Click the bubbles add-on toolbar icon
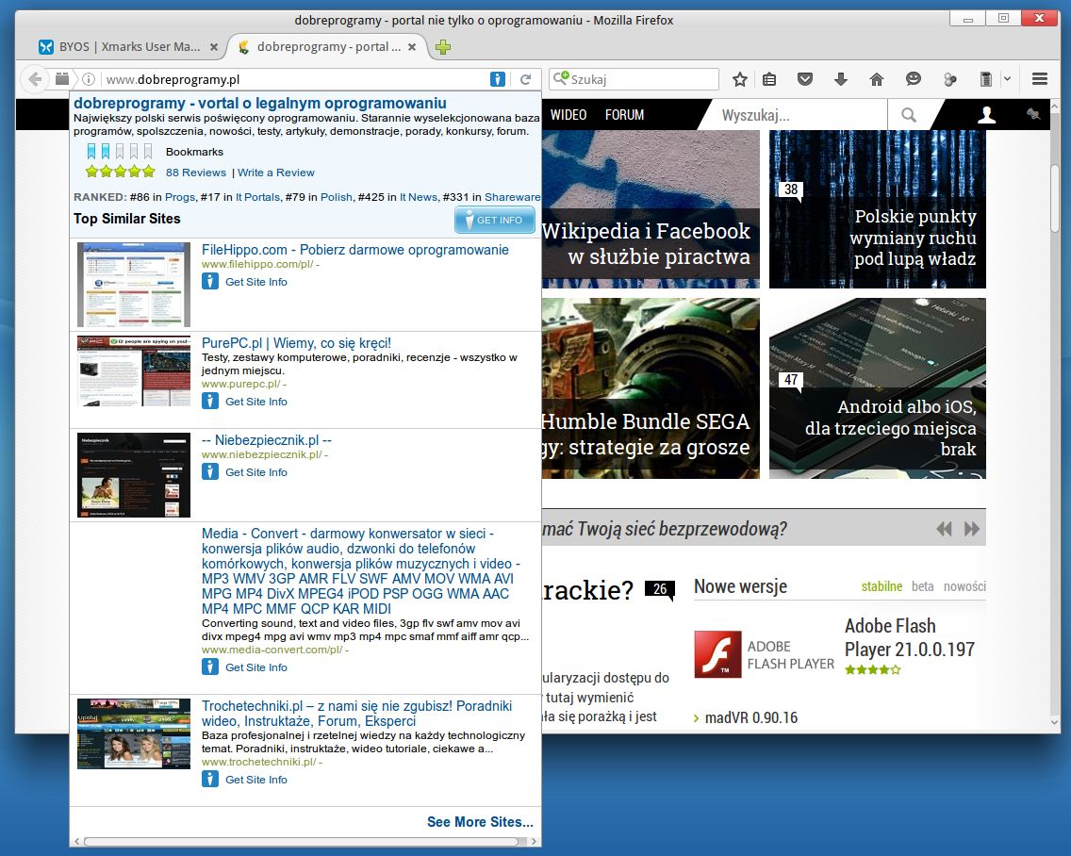Image resolution: width=1071 pixels, height=856 pixels. click(950, 80)
